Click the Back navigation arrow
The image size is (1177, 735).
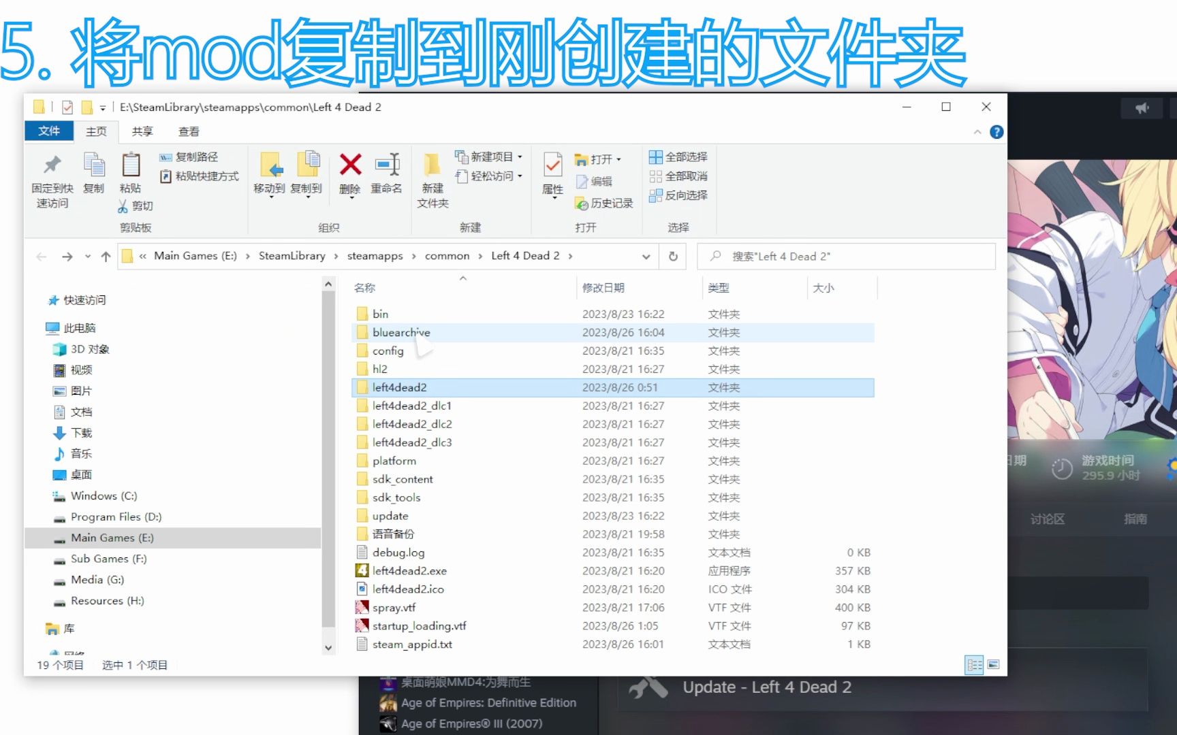42,257
